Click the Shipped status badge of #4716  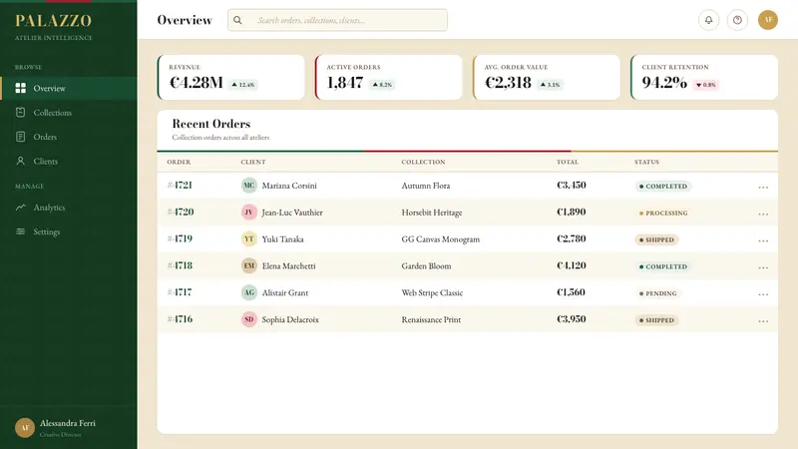pyautogui.click(x=656, y=320)
